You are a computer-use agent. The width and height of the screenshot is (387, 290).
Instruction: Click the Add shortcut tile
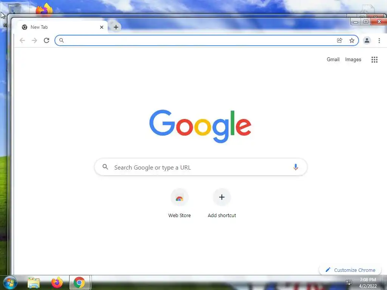tap(221, 204)
